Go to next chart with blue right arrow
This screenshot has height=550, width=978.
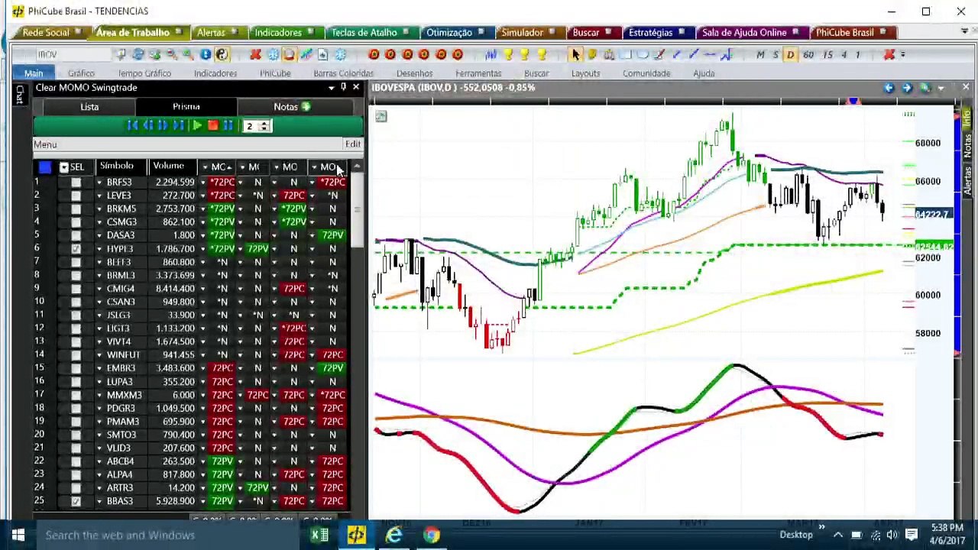(x=906, y=88)
